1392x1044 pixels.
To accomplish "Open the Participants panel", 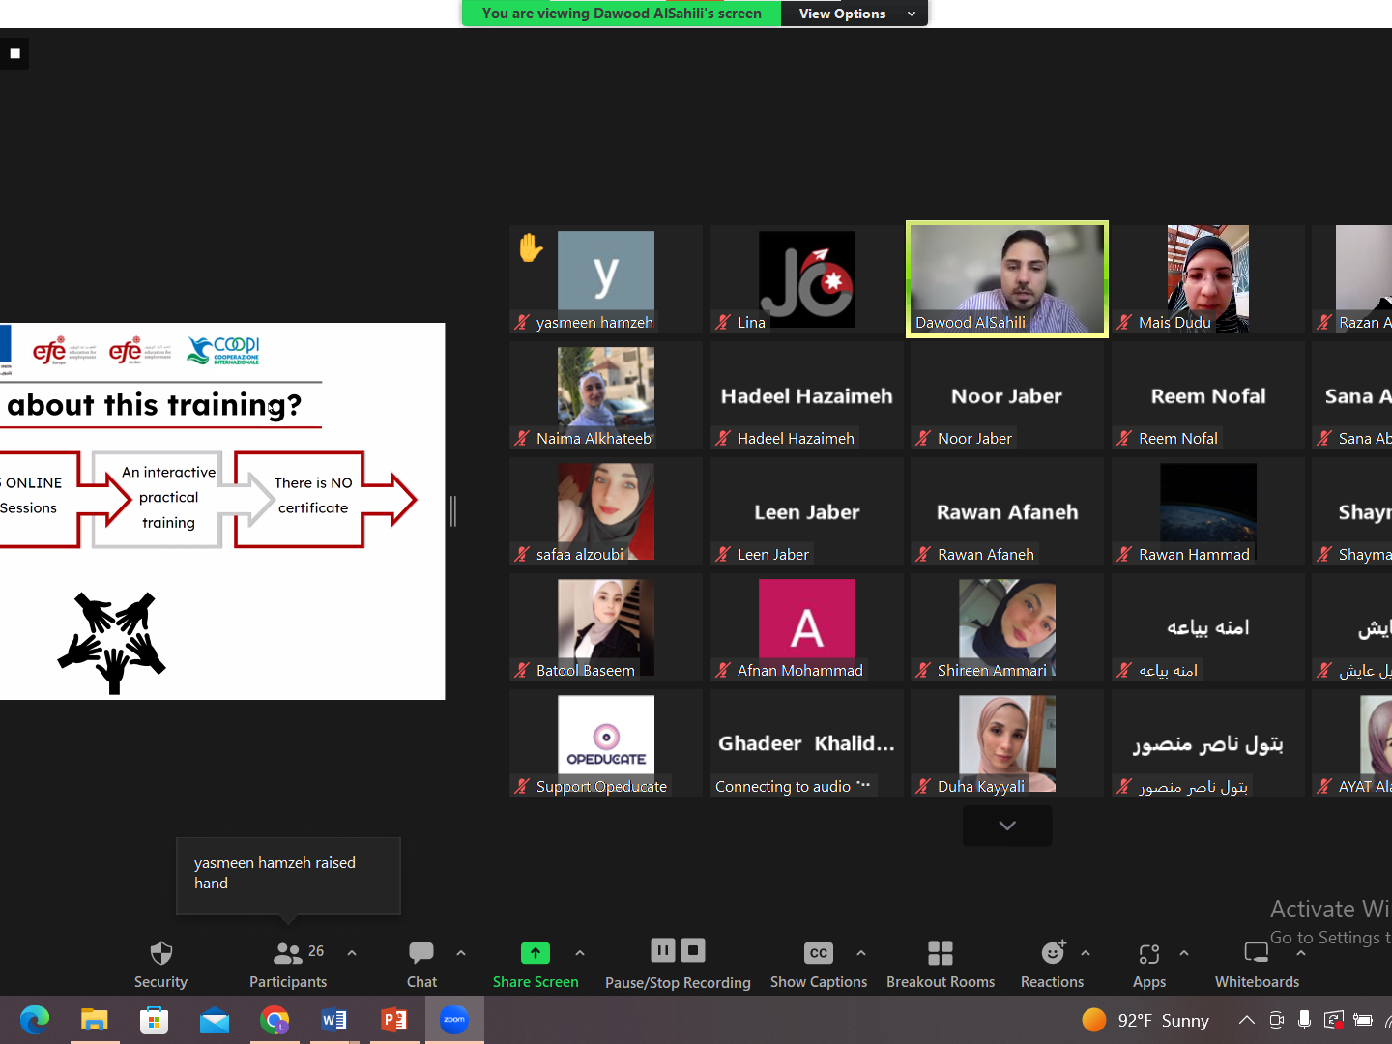I will pyautogui.click(x=288, y=954).
